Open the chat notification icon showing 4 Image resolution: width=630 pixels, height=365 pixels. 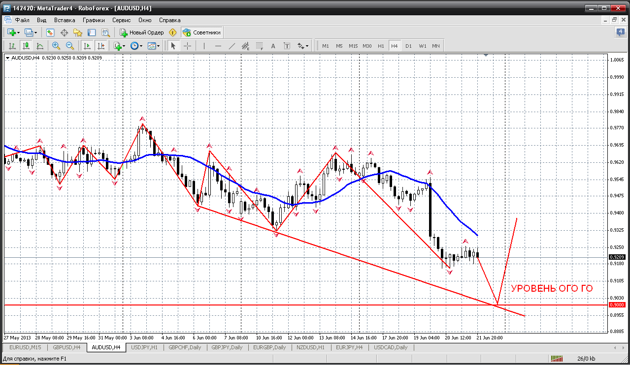coord(621,32)
